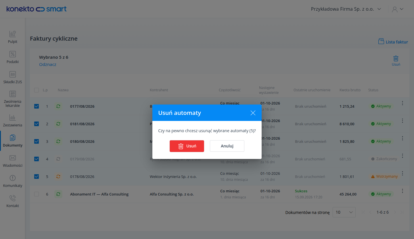Open the three-dot menu for 0177/08/2026
Image resolution: width=414 pixels, height=239 pixels.
[x=402, y=103]
